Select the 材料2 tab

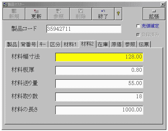88,44
